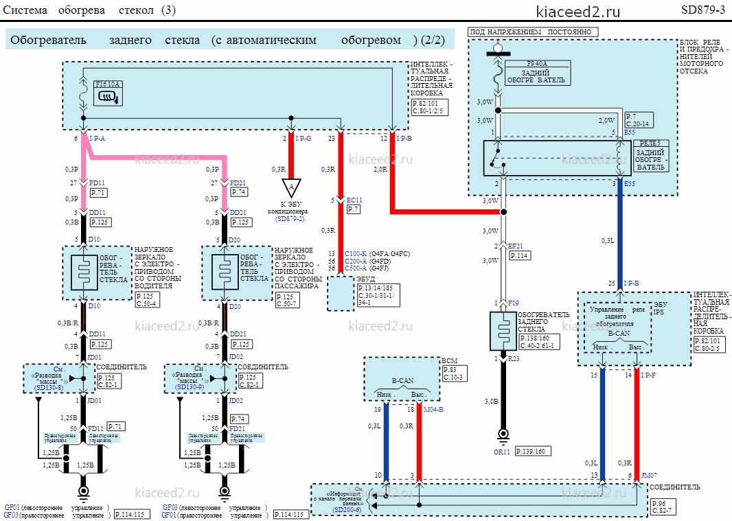Click the "P.7 C.20-14" reference box
This screenshot has height=521, width=732.
pos(639,120)
